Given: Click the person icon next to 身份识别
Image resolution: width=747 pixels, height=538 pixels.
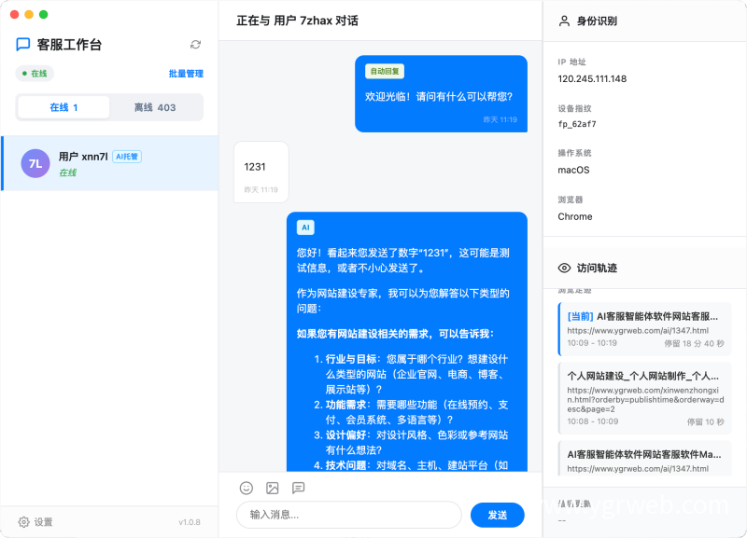Looking at the screenshot, I should 563,21.
